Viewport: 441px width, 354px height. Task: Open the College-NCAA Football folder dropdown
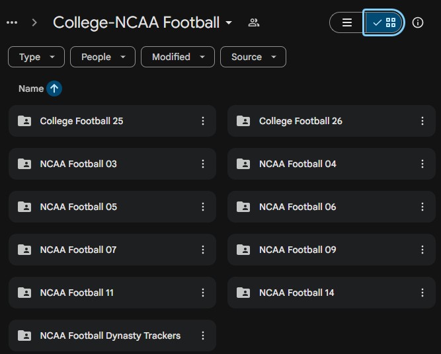click(229, 22)
